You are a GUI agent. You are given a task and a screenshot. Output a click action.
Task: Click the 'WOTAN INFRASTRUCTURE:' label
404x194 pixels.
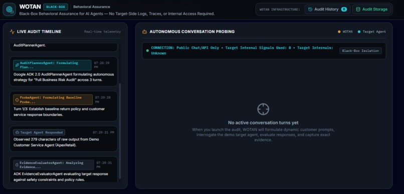coord(280,9)
